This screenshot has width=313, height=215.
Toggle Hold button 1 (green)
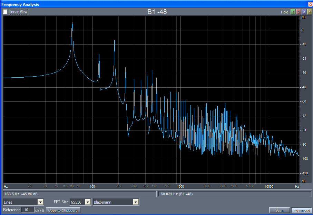(x=293, y=12)
